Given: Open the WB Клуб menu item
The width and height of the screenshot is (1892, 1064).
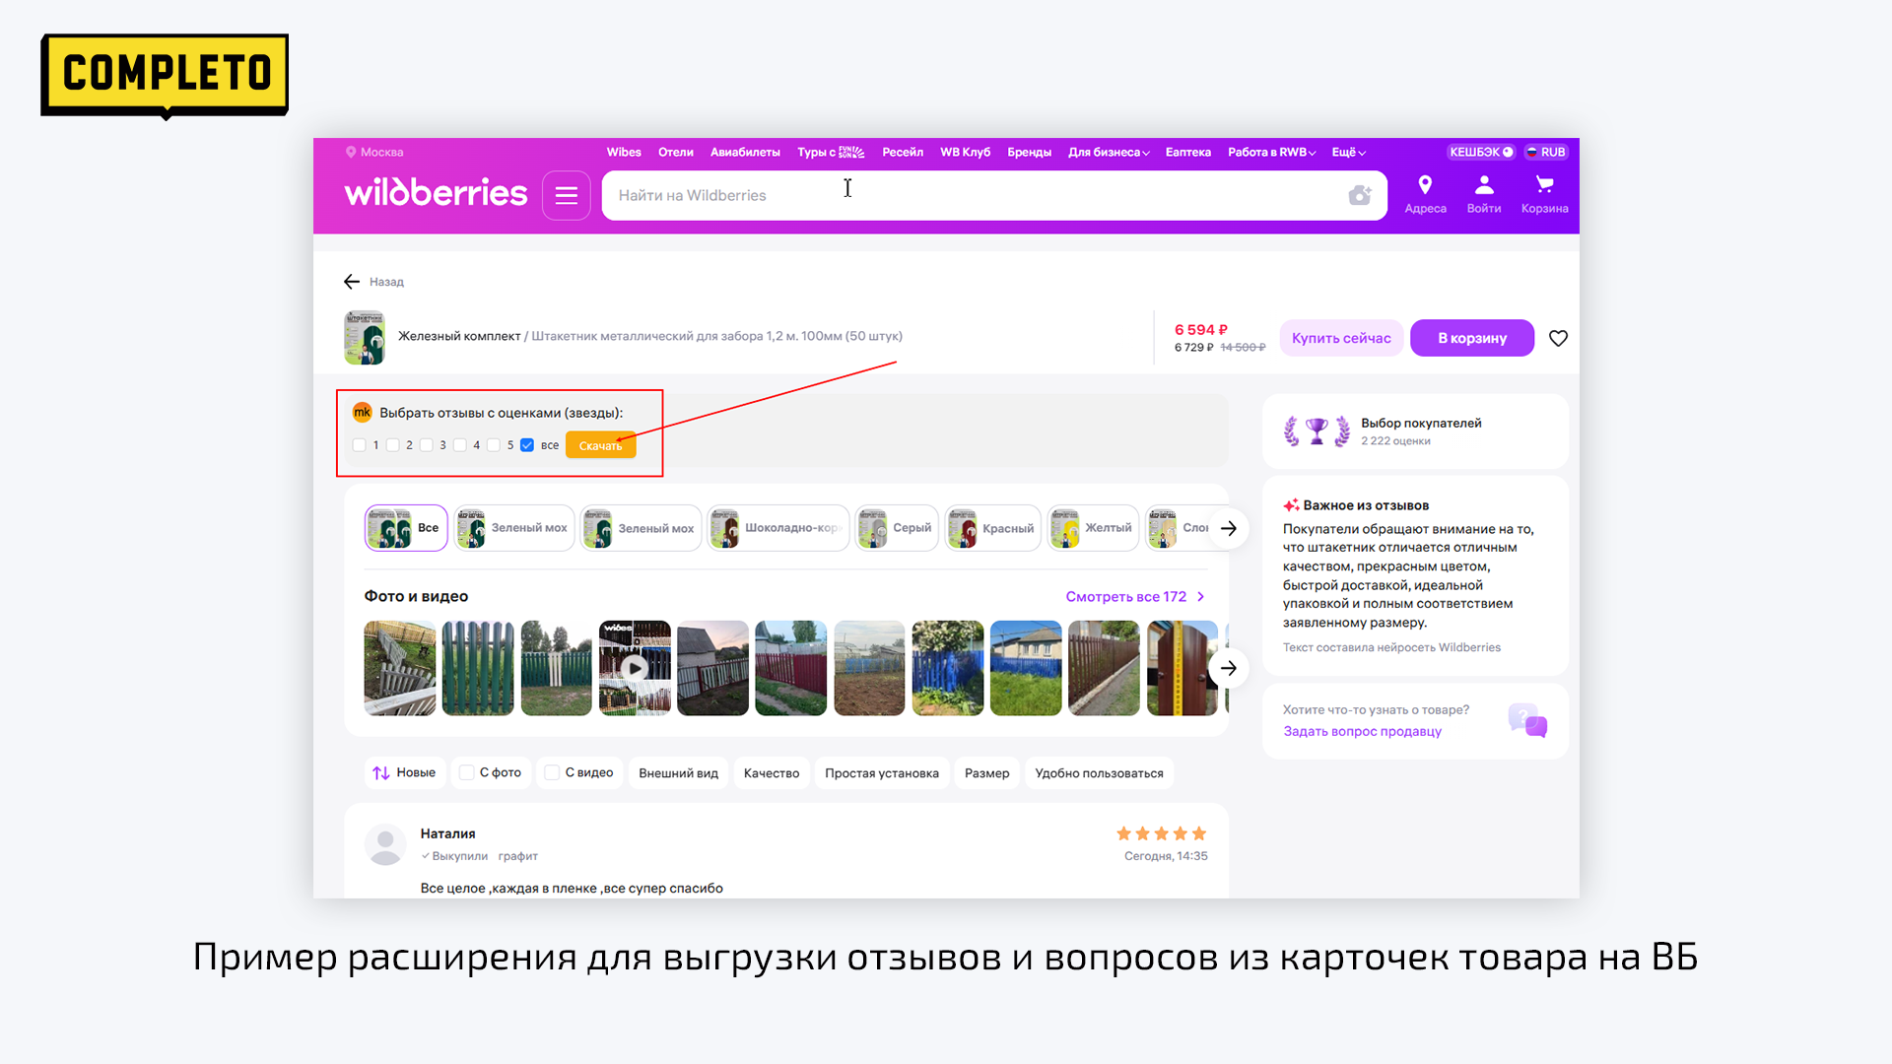Looking at the screenshot, I should (965, 152).
